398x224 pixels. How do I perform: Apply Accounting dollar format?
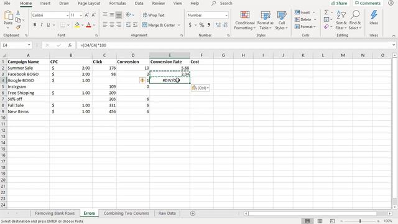[x=190, y=25]
